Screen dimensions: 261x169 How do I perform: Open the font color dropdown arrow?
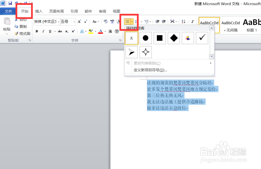coord(105,31)
